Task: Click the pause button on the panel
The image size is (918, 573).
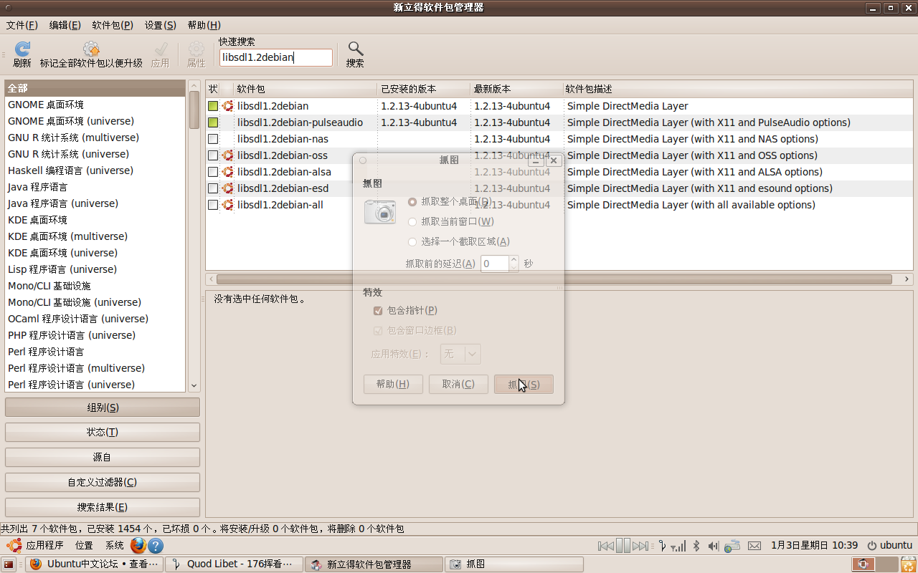Action: (623, 546)
